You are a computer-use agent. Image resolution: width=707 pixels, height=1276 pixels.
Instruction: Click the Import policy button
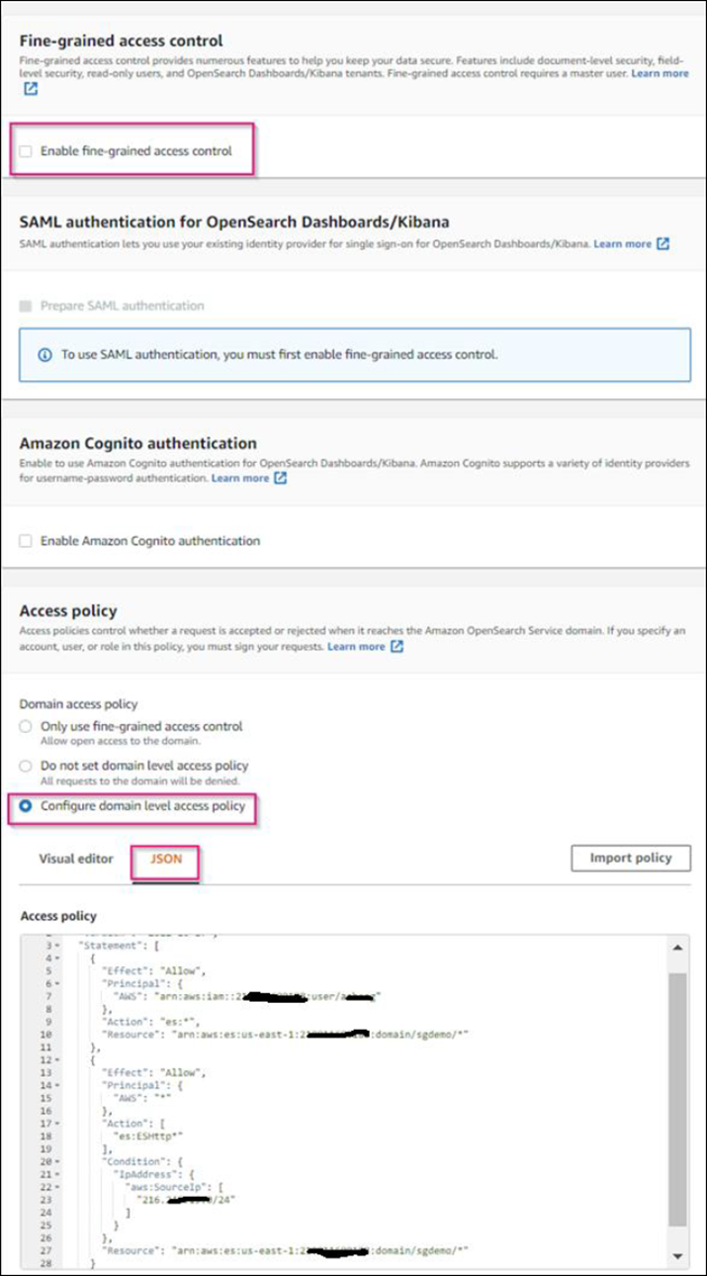(630, 858)
